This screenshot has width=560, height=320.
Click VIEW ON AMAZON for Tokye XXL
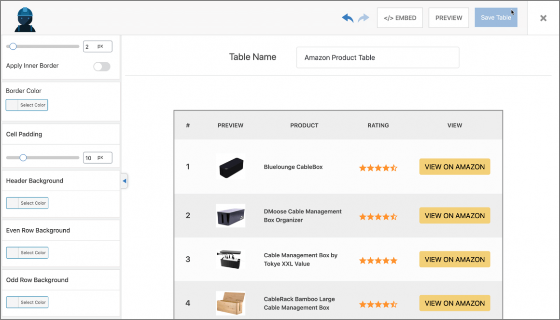455,260
